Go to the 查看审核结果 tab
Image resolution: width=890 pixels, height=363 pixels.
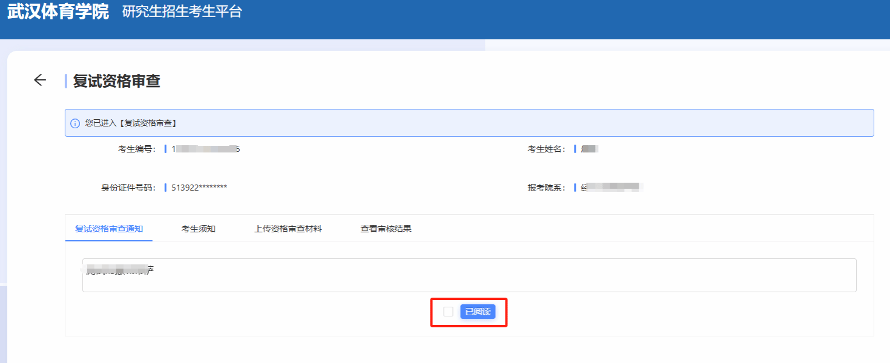click(x=386, y=229)
